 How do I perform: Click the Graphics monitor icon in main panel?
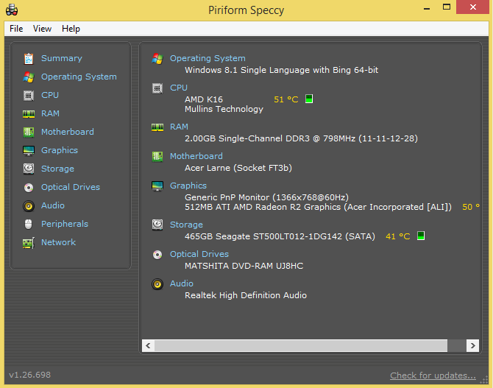[157, 186]
